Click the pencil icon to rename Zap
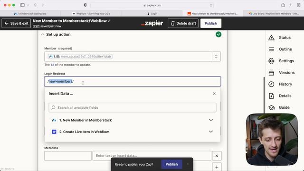This screenshot has width=304, height=171. click(109, 21)
